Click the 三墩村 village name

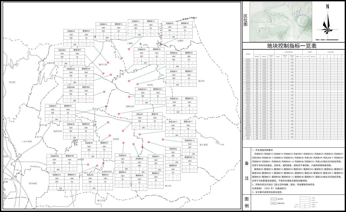[x=130, y=43]
